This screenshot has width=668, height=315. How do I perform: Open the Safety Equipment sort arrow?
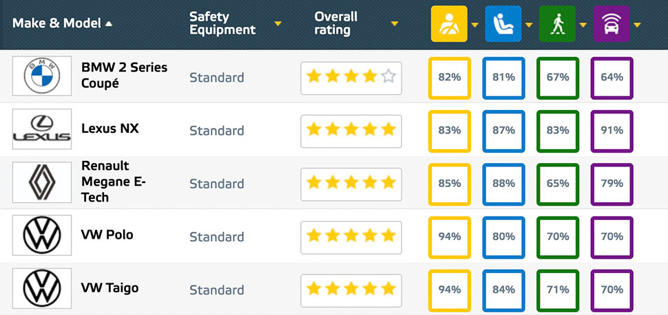click(278, 24)
